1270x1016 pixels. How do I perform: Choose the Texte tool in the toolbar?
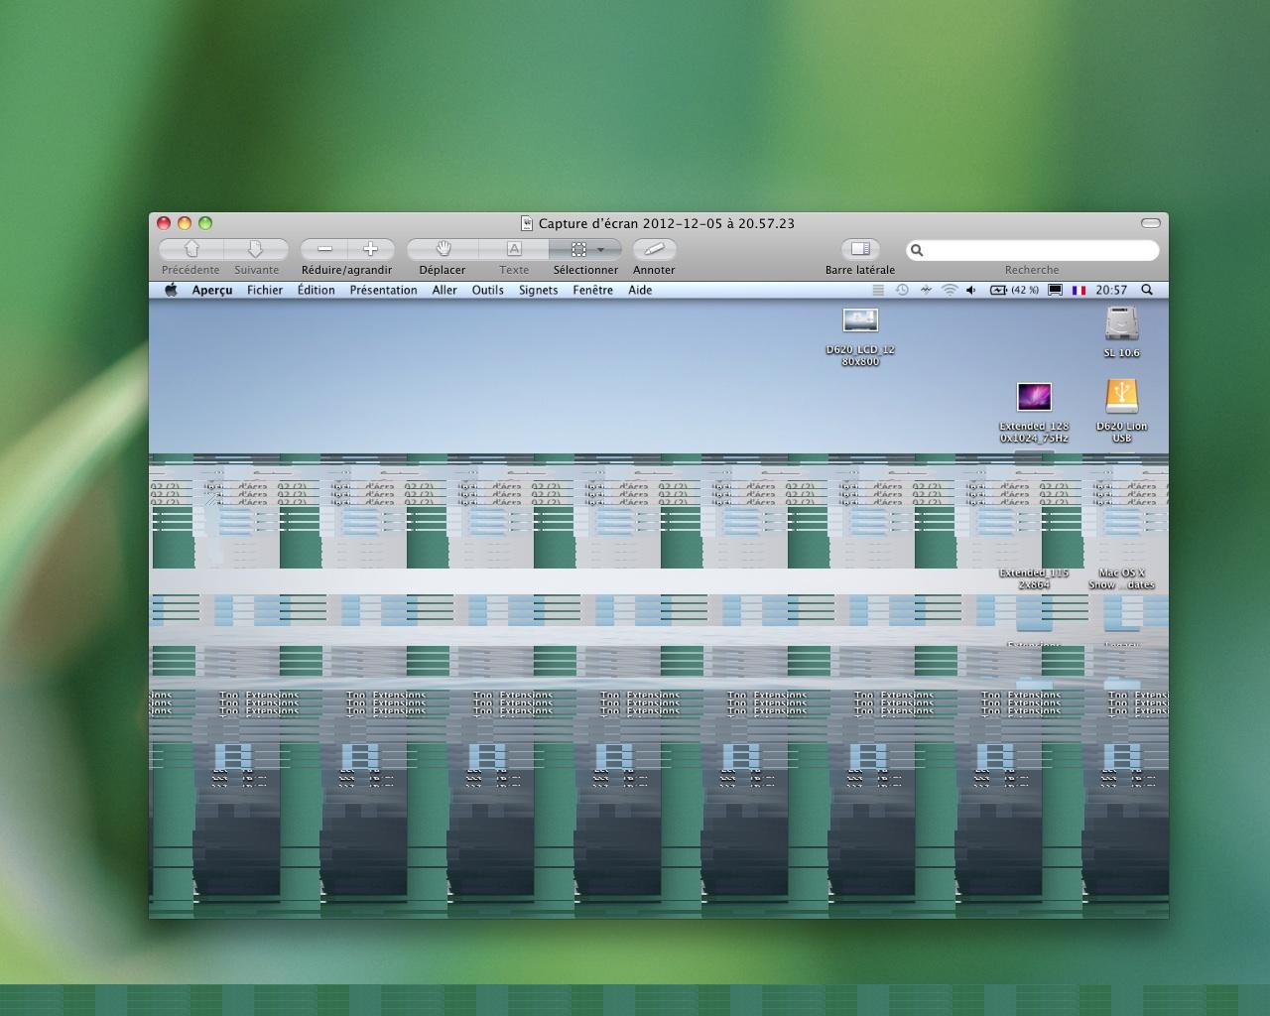coord(514,249)
